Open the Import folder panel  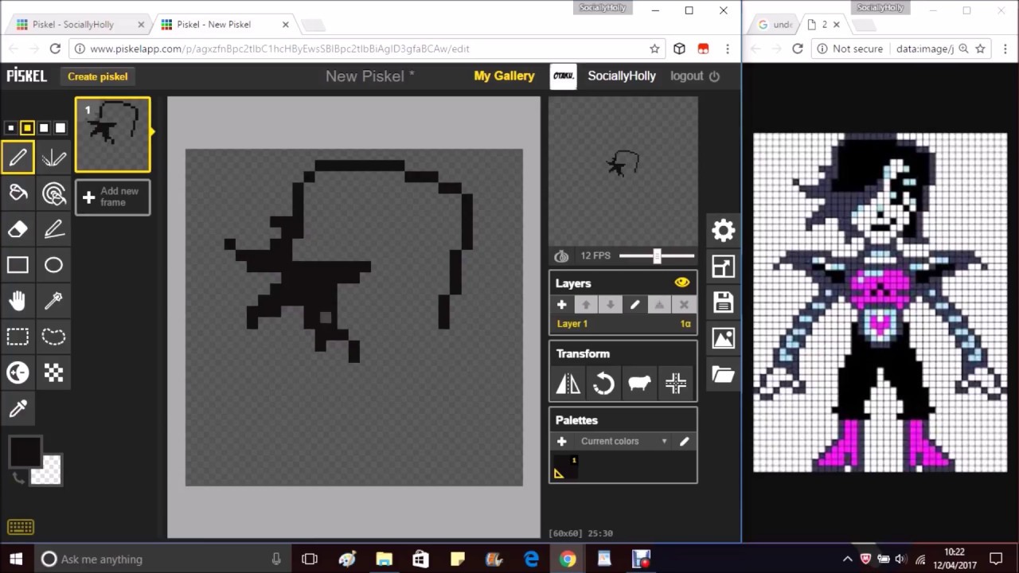[x=723, y=374]
